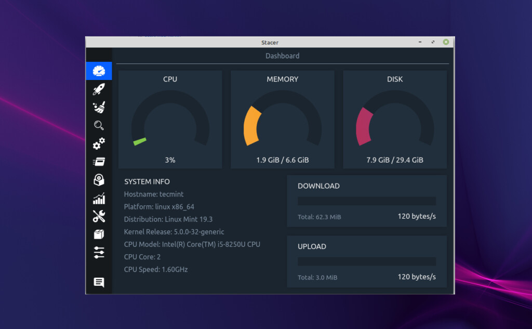Screen dimensions: 532x329
Task: Open System Cleaner broom icon
Action: 99,107
